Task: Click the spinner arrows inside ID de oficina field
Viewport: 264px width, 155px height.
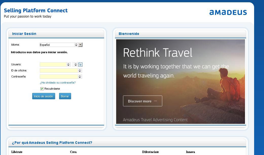Action: 80,71
